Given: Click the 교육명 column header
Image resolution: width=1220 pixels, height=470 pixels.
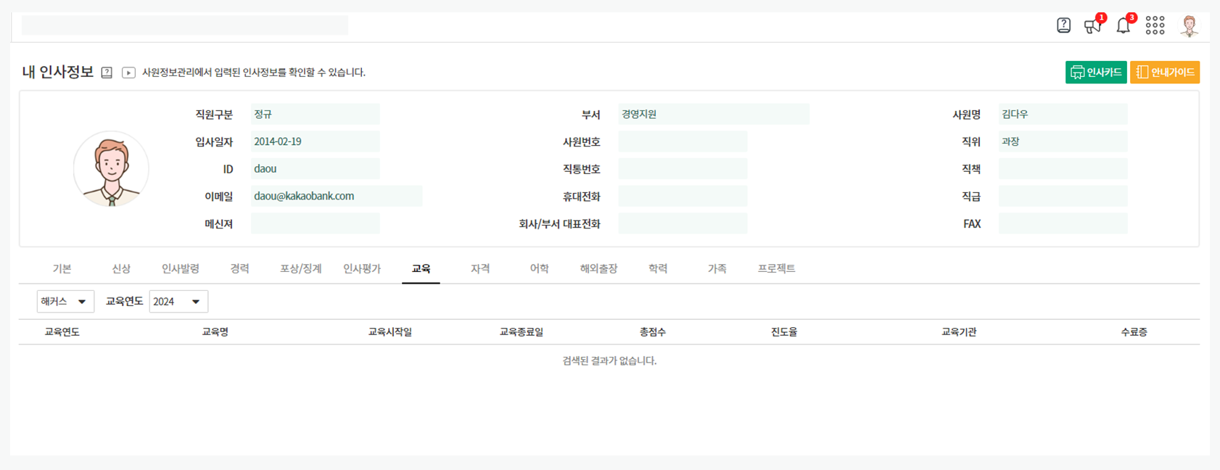Looking at the screenshot, I should 215,332.
